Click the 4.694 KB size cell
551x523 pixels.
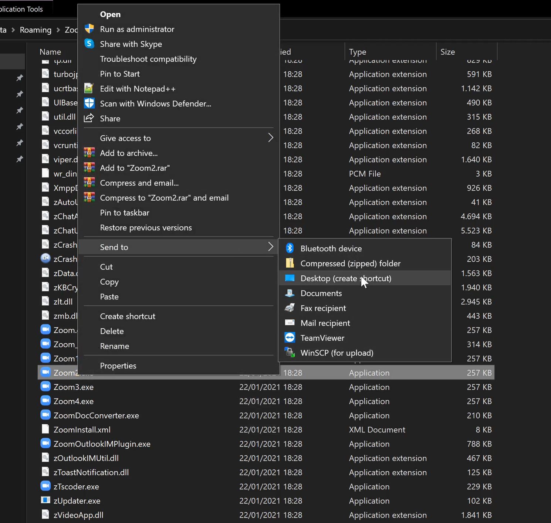click(476, 217)
